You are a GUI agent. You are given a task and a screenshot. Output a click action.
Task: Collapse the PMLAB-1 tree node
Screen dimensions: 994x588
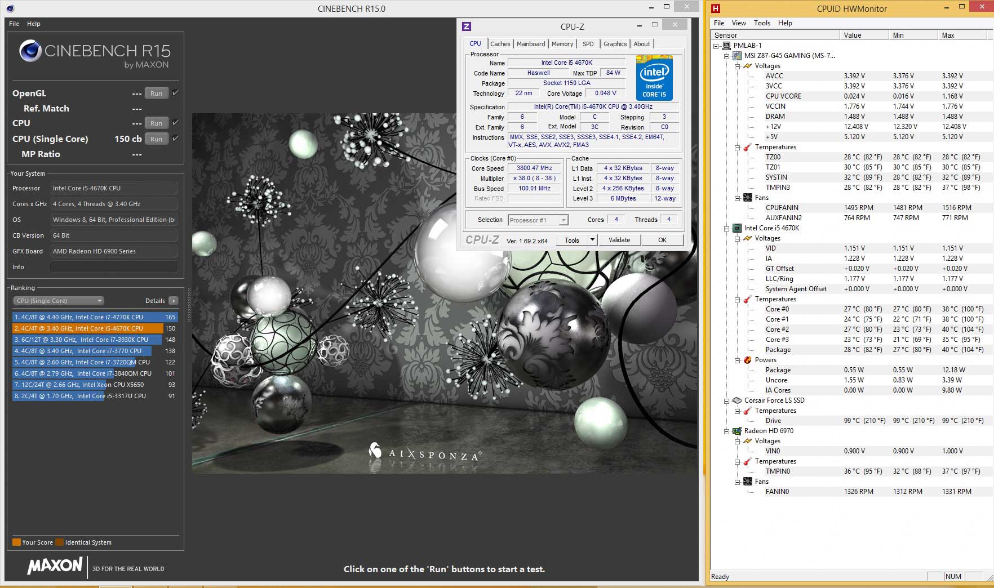tap(716, 46)
